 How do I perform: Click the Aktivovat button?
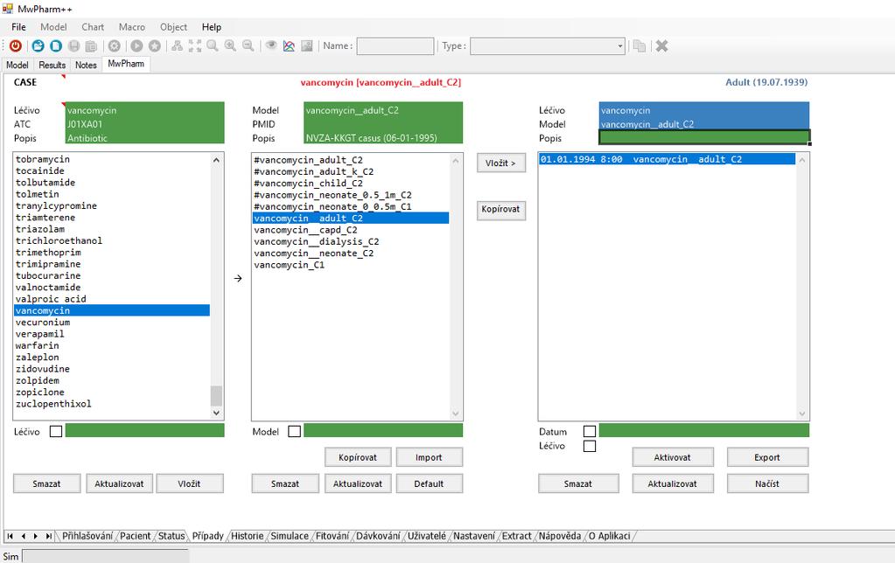pyautogui.click(x=672, y=457)
